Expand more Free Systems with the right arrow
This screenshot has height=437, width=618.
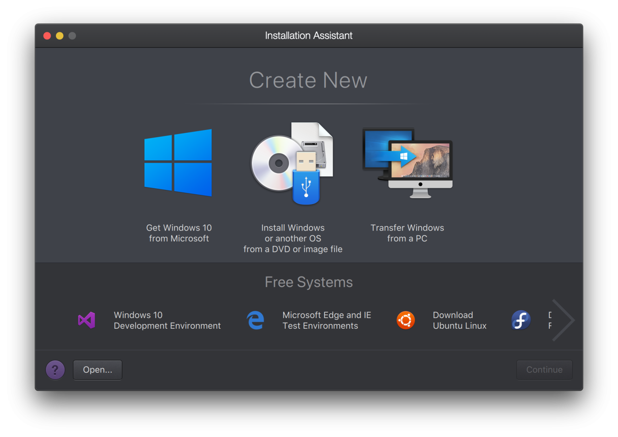point(564,320)
